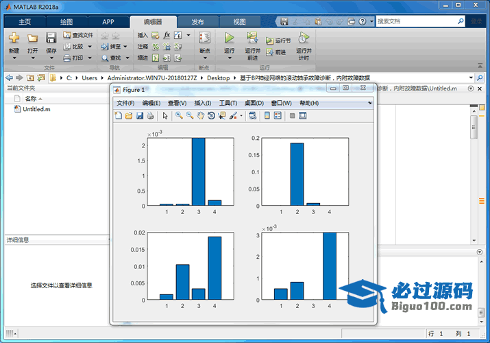
Task: Click insert legend icon
Action: (x=278, y=116)
